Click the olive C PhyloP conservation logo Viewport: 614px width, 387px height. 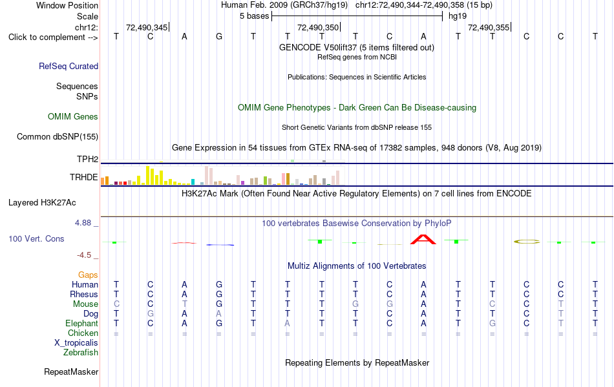tap(527, 242)
